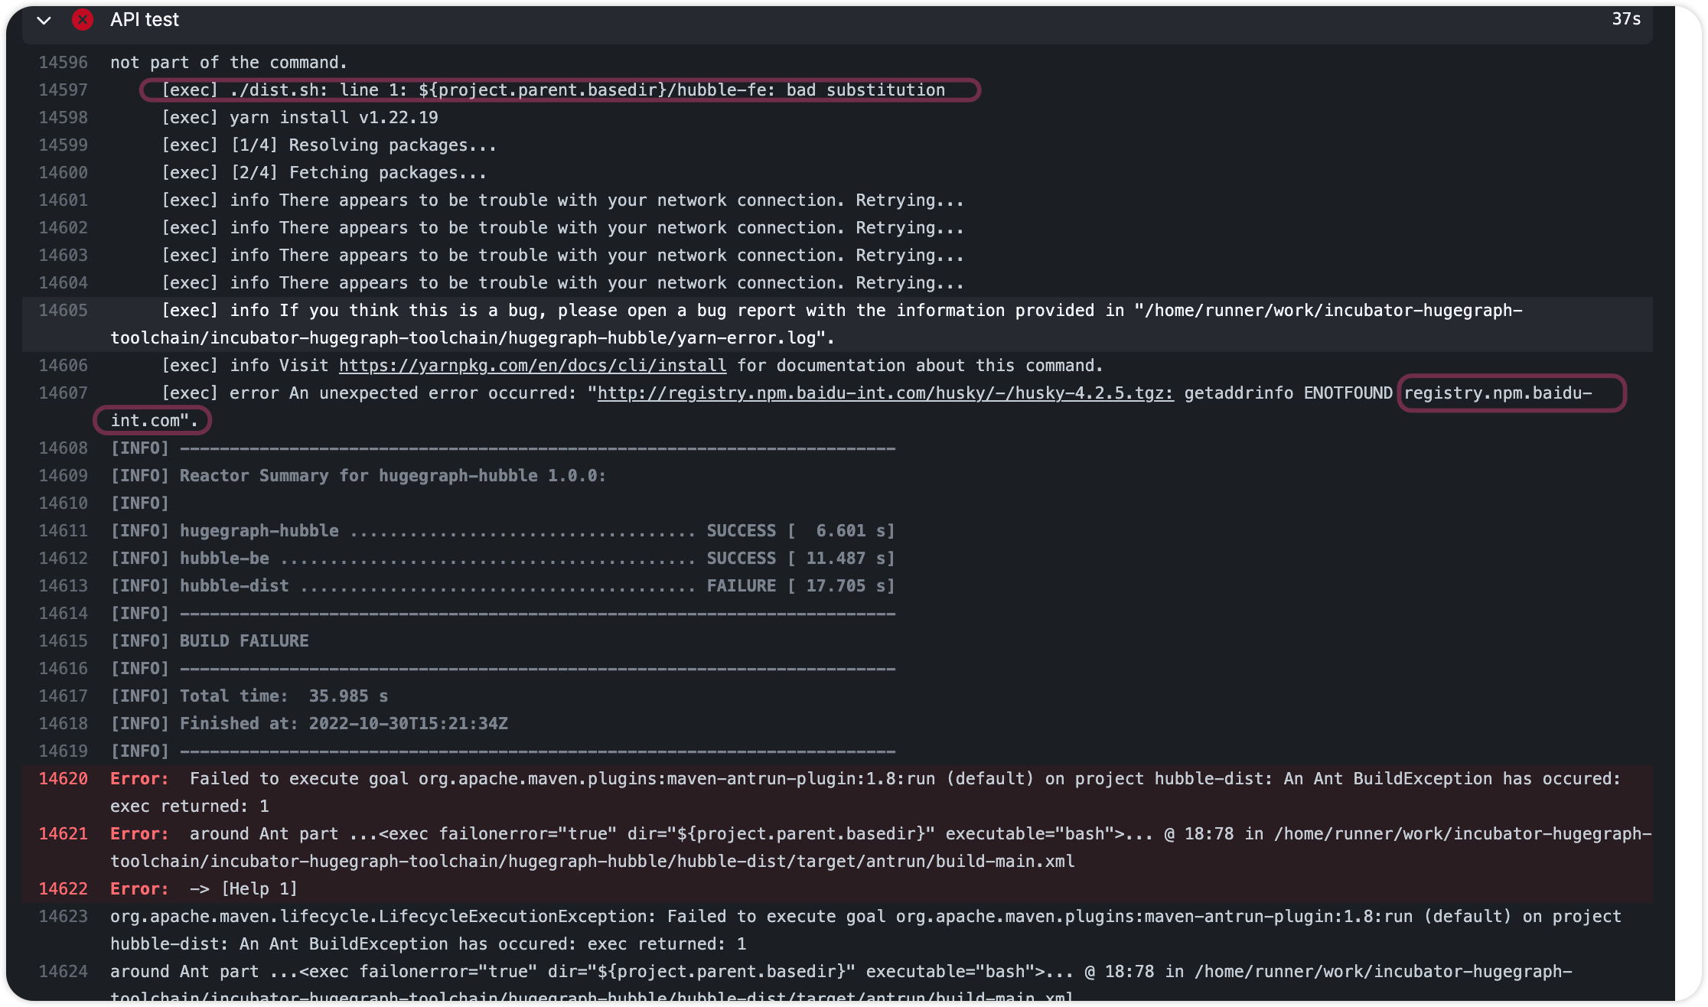1708x1007 pixels.
Task: Click line number 14607
Action: click(x=64, y=393)
